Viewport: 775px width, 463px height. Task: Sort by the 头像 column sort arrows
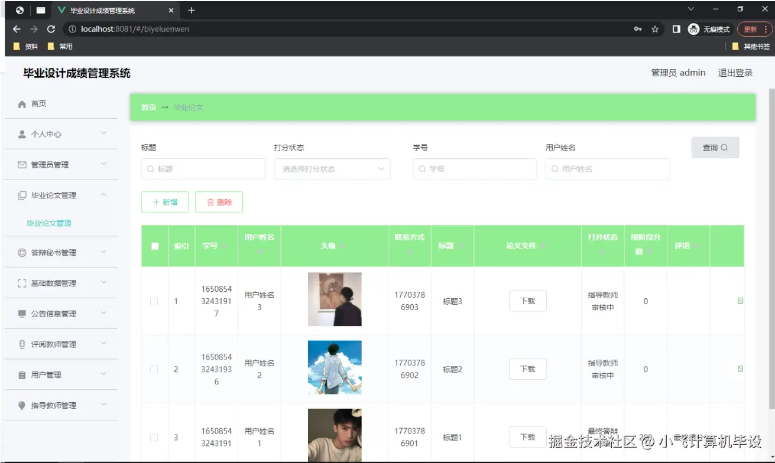click(342, 246)
